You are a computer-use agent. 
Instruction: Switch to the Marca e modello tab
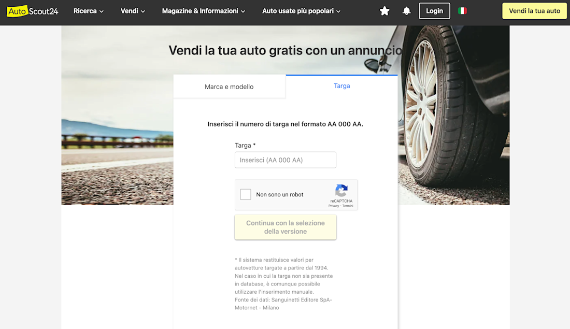click(x=229, y=87)
